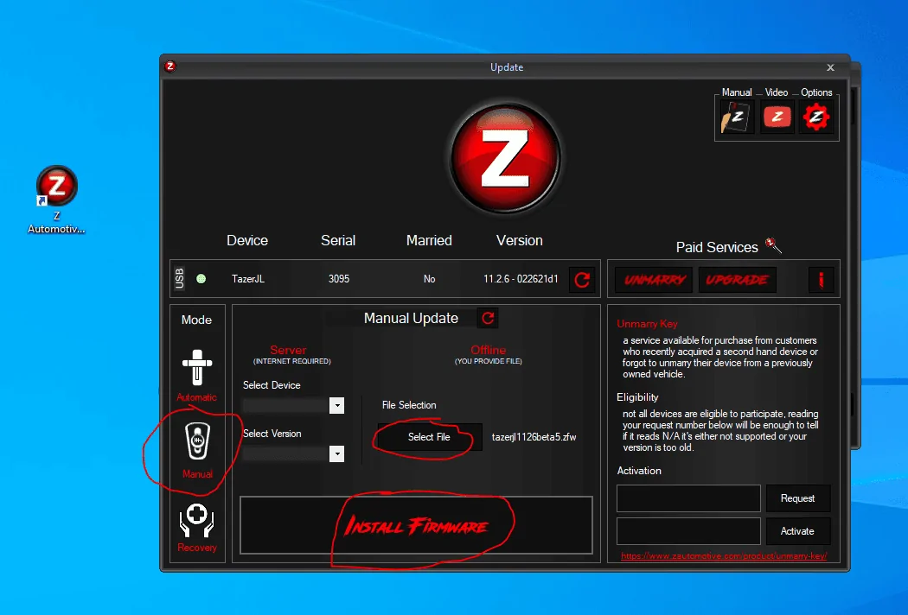Click the Unmarry Key heading
Viewport: 908px width, 615px height.
[x=647, y=324]
